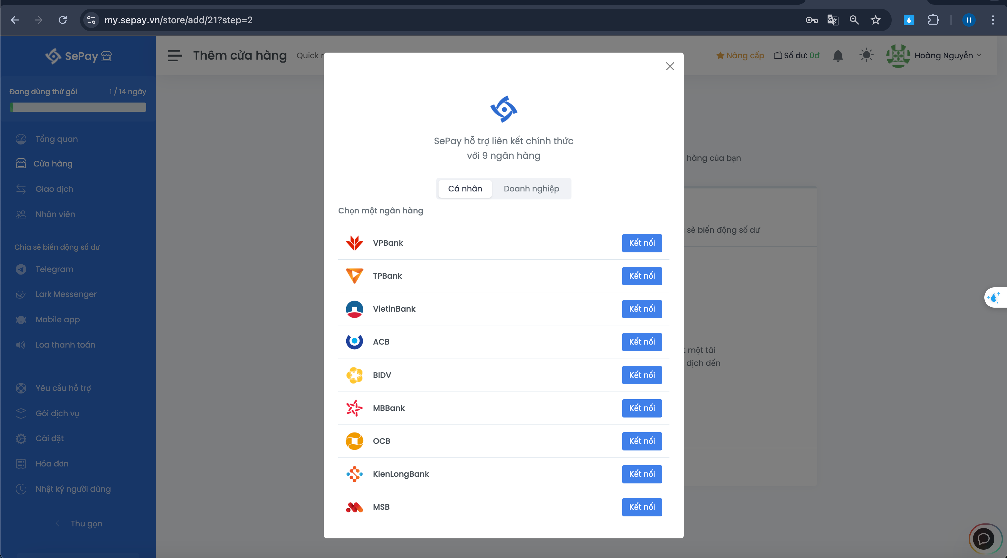
Task: Click the address bar URL
Action: click(x=178, y=20)
